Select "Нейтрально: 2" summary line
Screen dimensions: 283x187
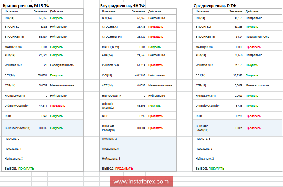pyautogui.click(x=205, y=159)
